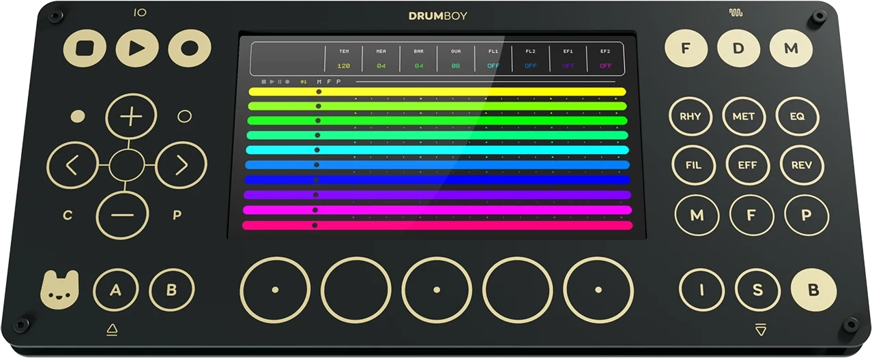This screenshot has height=358, width=872.
Task: Open the RHY rhythm function
Action: pyautogui.click(x=691, y=117)
